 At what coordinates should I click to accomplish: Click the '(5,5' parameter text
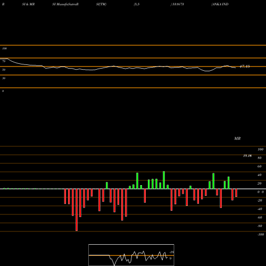click(137, 4)
